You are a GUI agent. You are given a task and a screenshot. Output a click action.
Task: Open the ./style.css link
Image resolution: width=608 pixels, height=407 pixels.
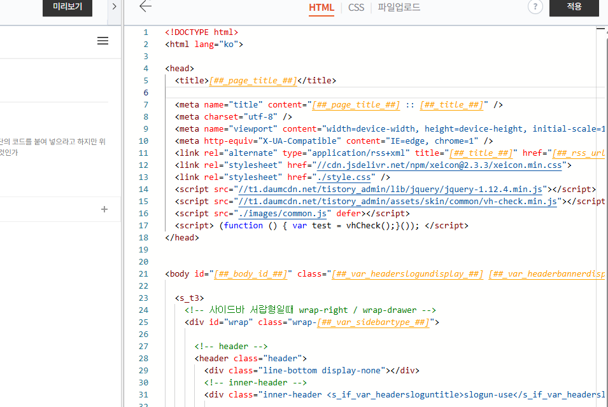coord(344,177)
